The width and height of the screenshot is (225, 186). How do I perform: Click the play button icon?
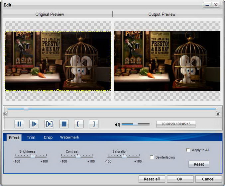pyautogui.click(x=34, y=124)
